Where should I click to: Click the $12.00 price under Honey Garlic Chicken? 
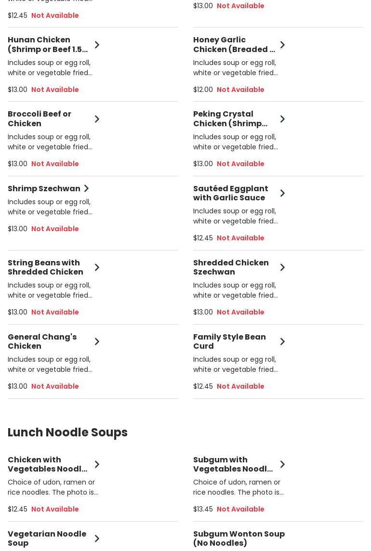(x=203, y=90)
